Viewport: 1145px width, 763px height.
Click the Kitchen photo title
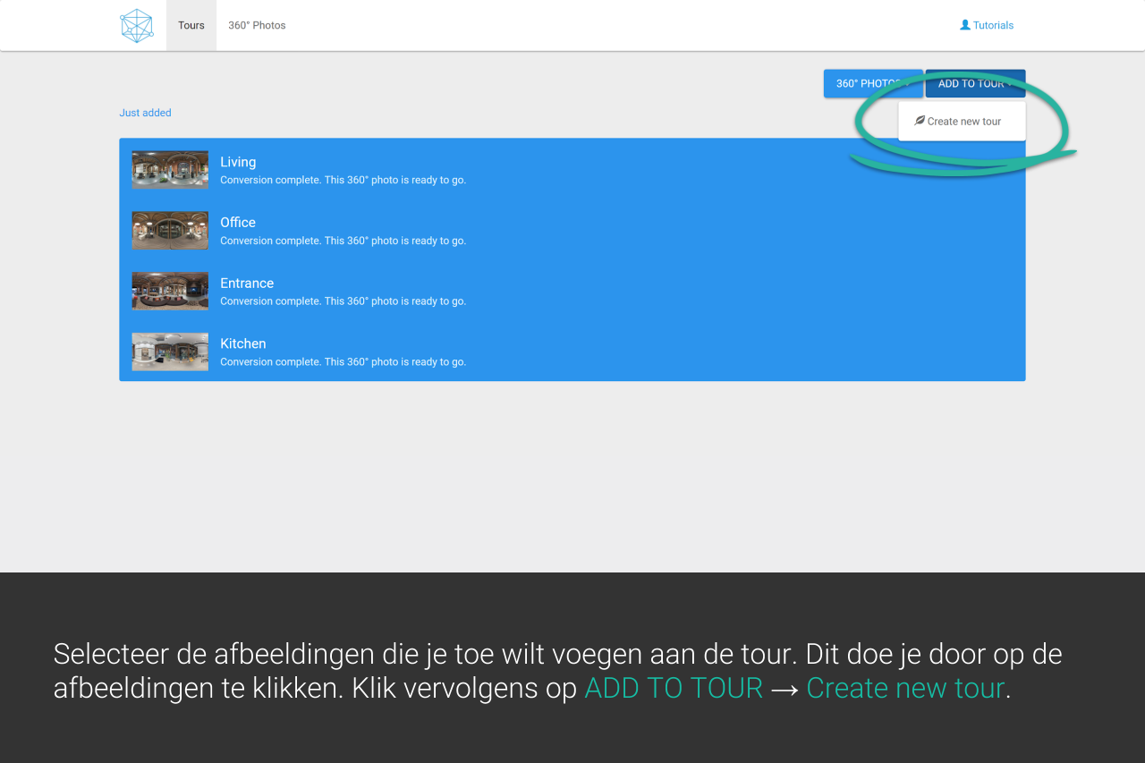tap(243, 343)
